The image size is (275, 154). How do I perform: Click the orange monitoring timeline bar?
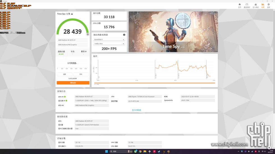click(155, 83)
